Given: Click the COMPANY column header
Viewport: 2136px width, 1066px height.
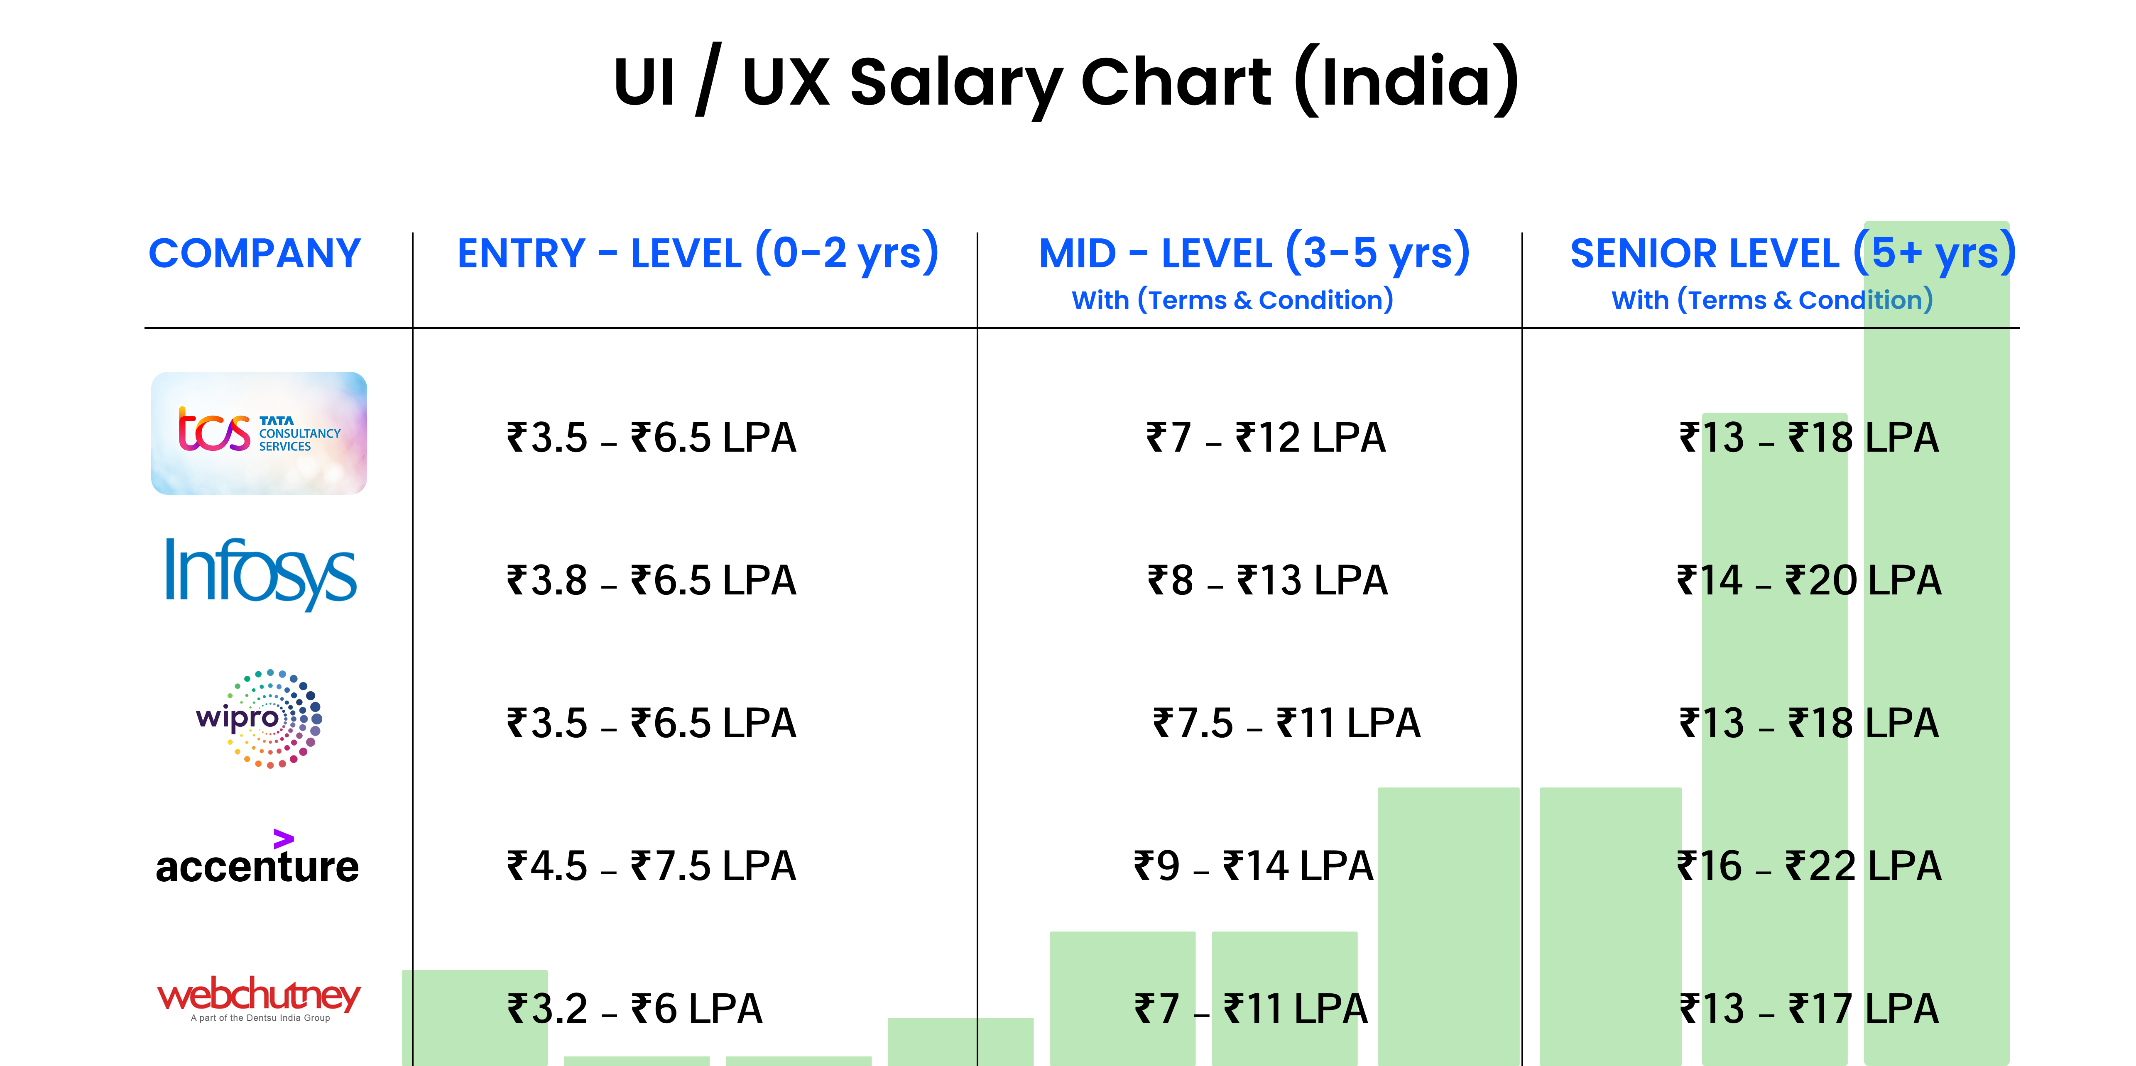Looking at the screenshot, I should point(255,254).
